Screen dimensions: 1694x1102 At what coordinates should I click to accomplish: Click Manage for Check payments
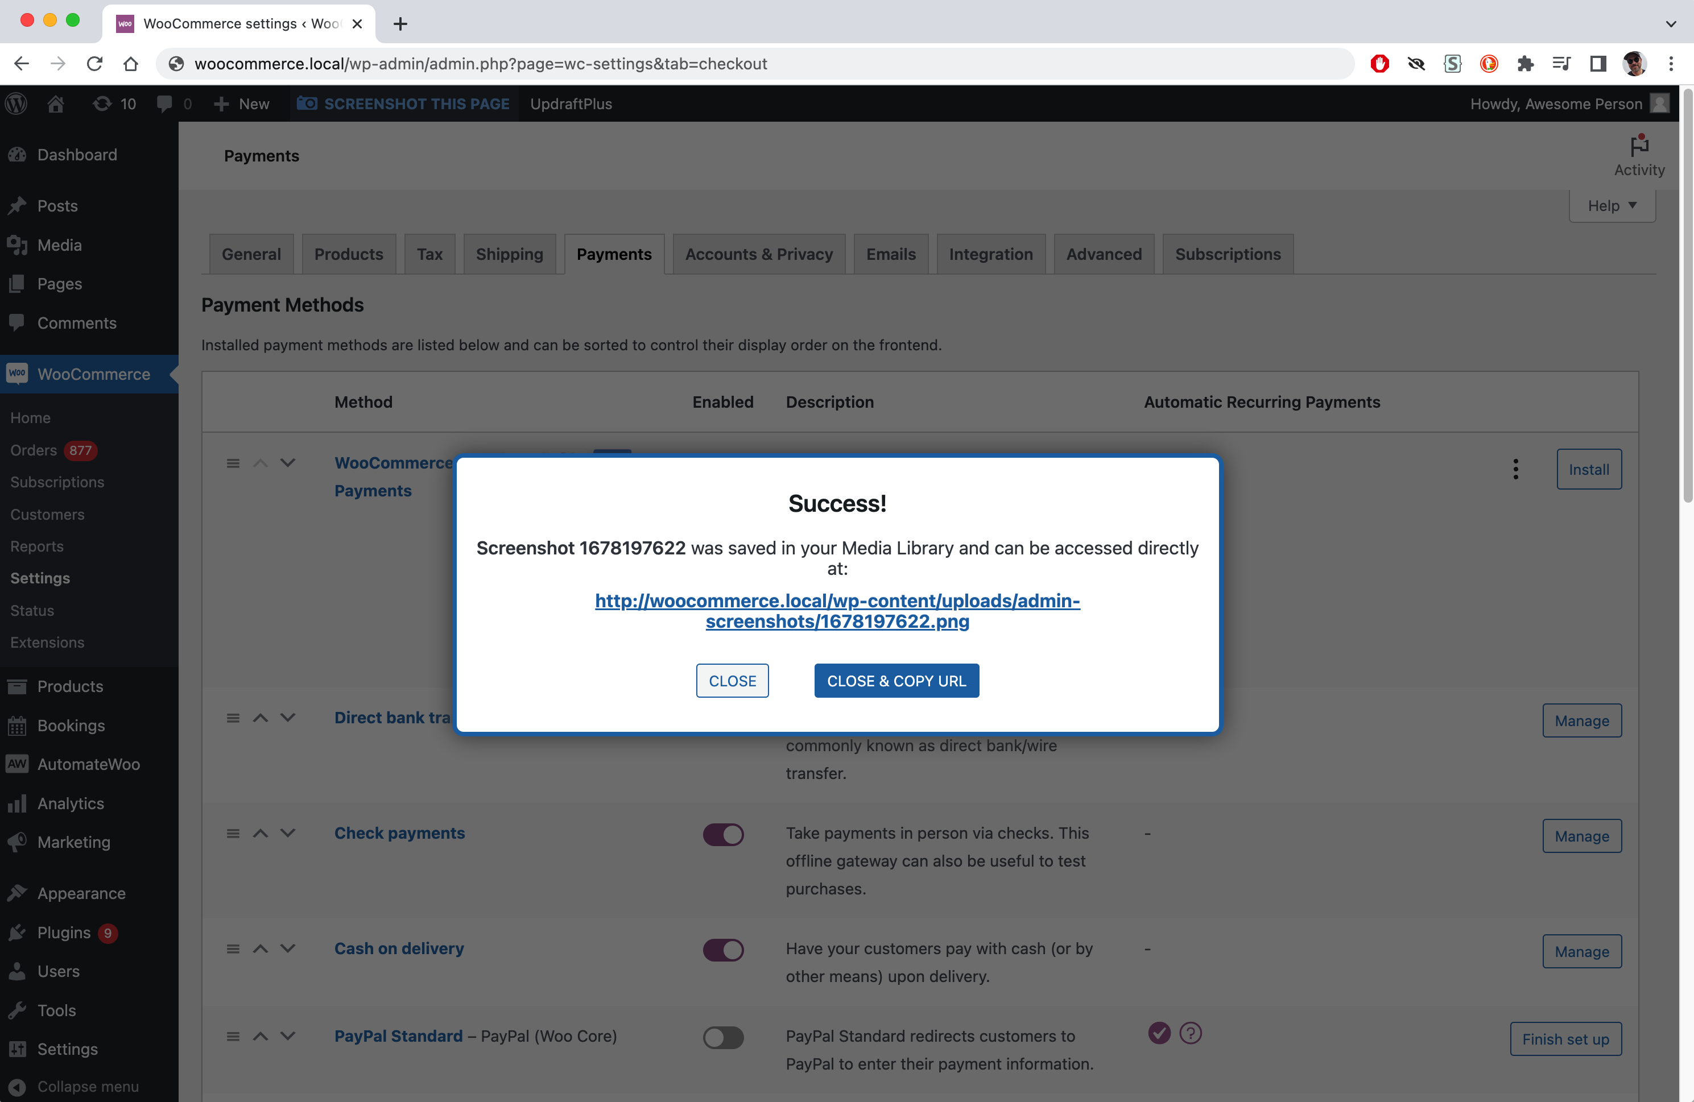tap(1581, 836)
